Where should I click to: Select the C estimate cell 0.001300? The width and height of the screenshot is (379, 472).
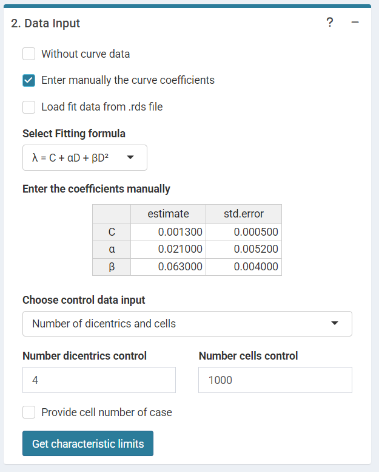169,232
